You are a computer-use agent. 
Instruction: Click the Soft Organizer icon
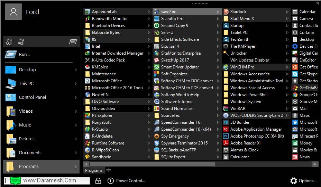[x=157, y=74]
